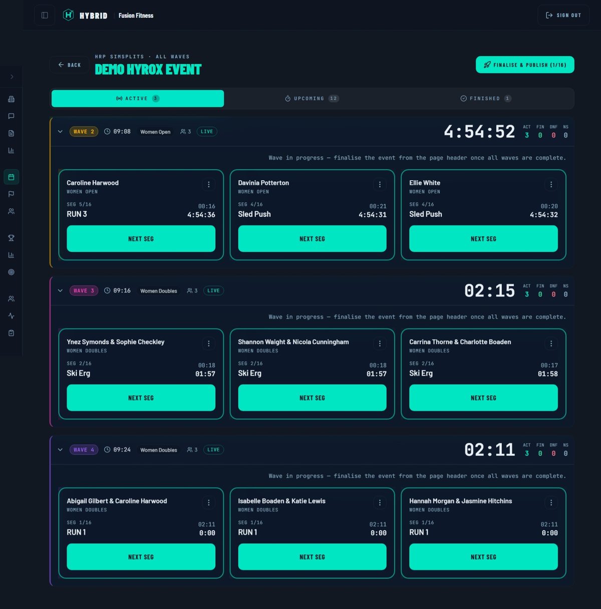The height and width of the screenshot is (609, 601).
Task: Switch to the Upcoming waves tab
Action: pos(312,99)
